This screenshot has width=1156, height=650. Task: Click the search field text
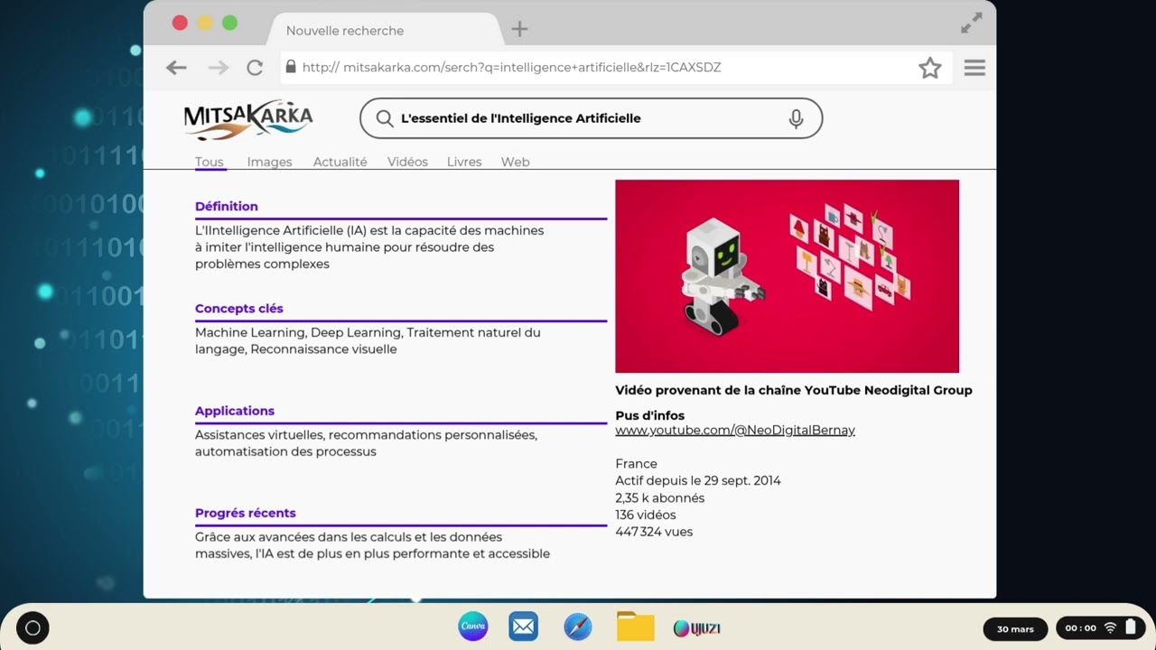pyautogui.click(x=521, y=118)
